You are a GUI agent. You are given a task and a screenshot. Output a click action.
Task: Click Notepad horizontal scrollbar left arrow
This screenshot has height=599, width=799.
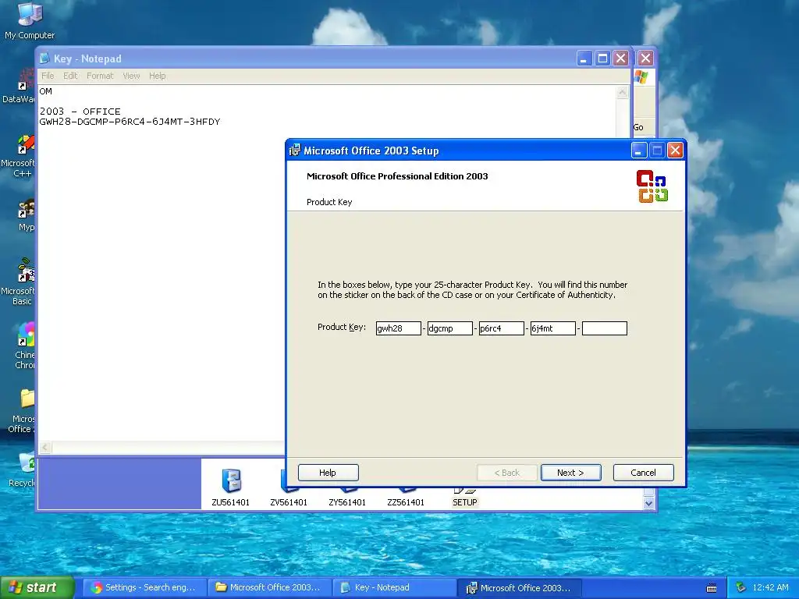[44, 447]
